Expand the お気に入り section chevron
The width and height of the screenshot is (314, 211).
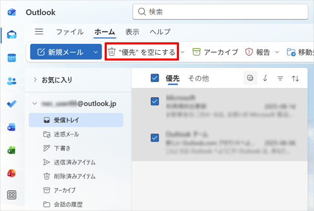(35, 80)
